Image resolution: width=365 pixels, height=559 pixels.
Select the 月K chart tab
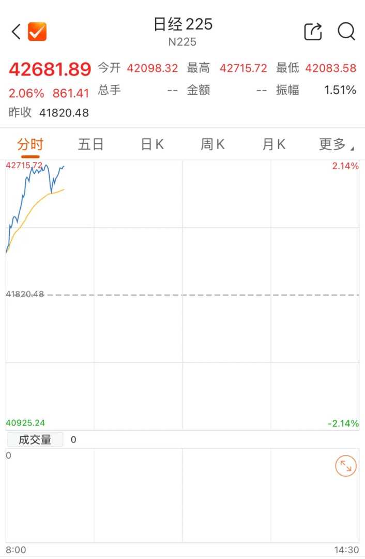(x=273, y=144)
